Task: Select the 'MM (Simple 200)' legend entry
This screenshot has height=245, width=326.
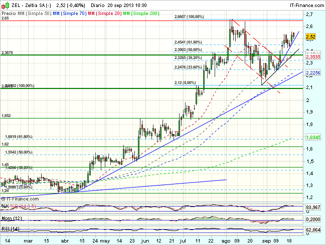Action: tap(141, 13)
